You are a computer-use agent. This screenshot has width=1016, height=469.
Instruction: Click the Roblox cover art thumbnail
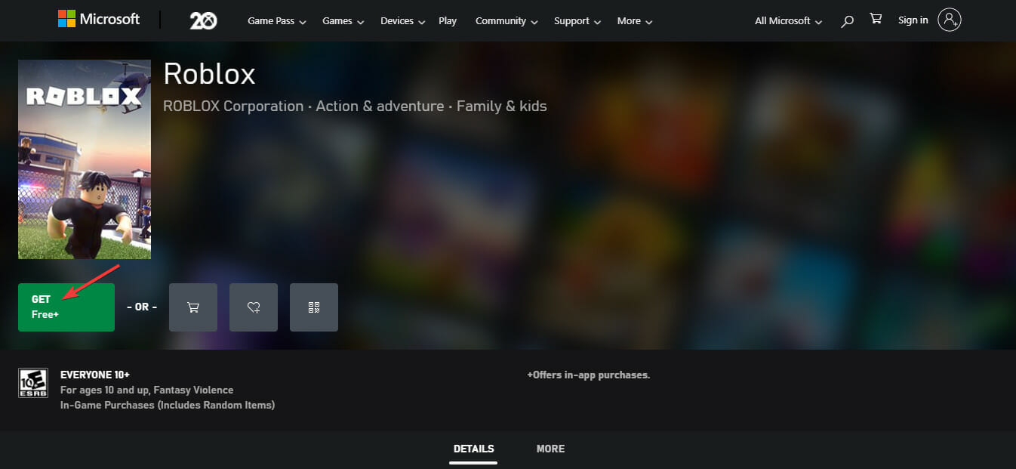click(x=84, y=159)
